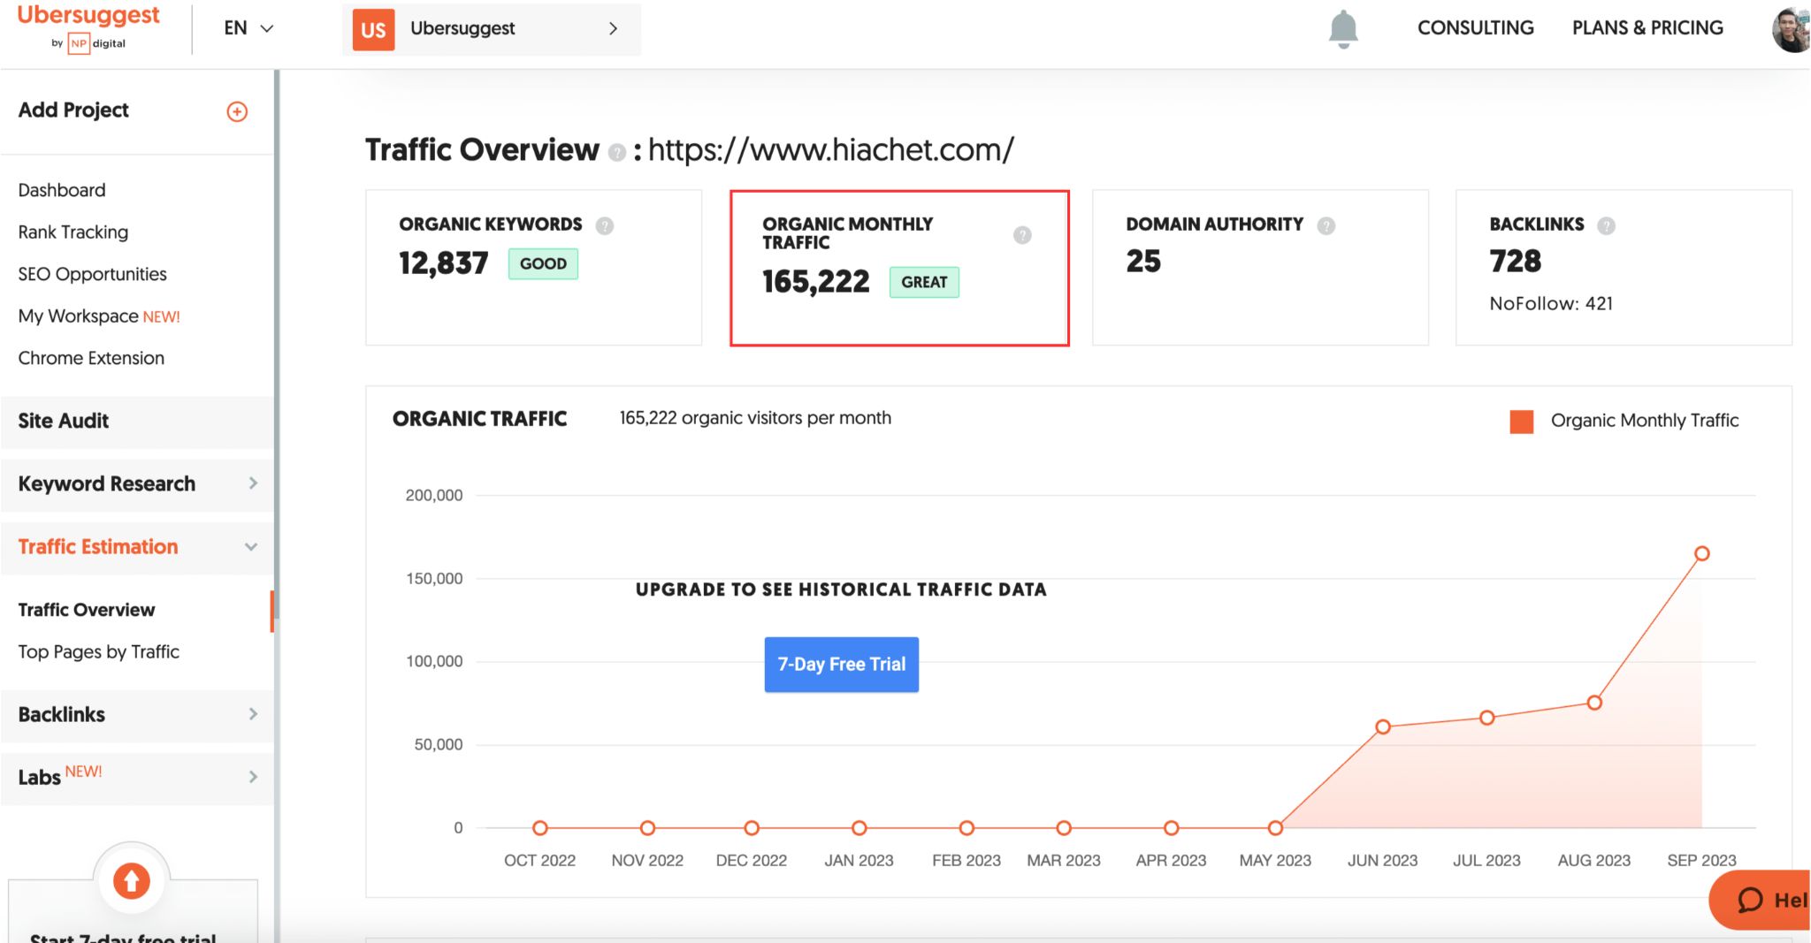This screenshot has height=943, width=1811.
Task: Click the help icon next to Traffic Overview title
Action: 617,152
